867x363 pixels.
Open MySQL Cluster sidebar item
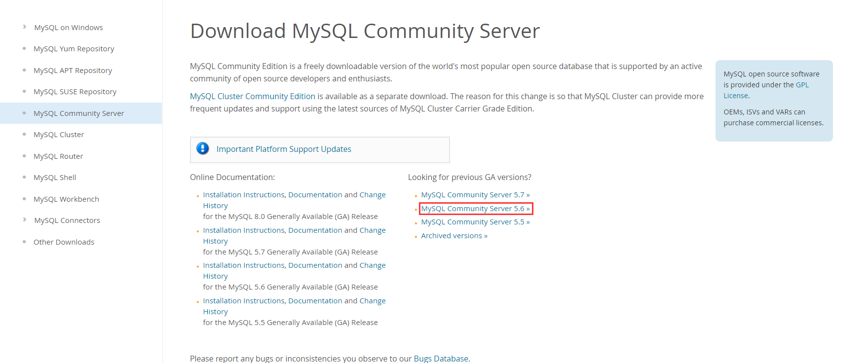[x=59, y=135]
